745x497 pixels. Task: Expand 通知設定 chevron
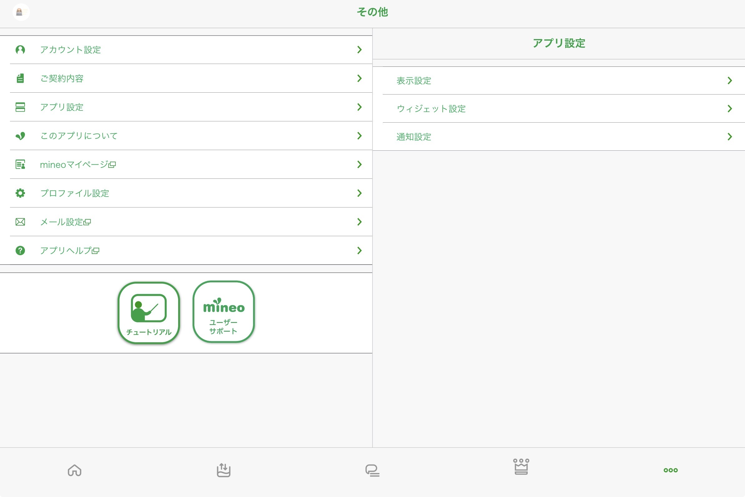(x=729, y=137)
